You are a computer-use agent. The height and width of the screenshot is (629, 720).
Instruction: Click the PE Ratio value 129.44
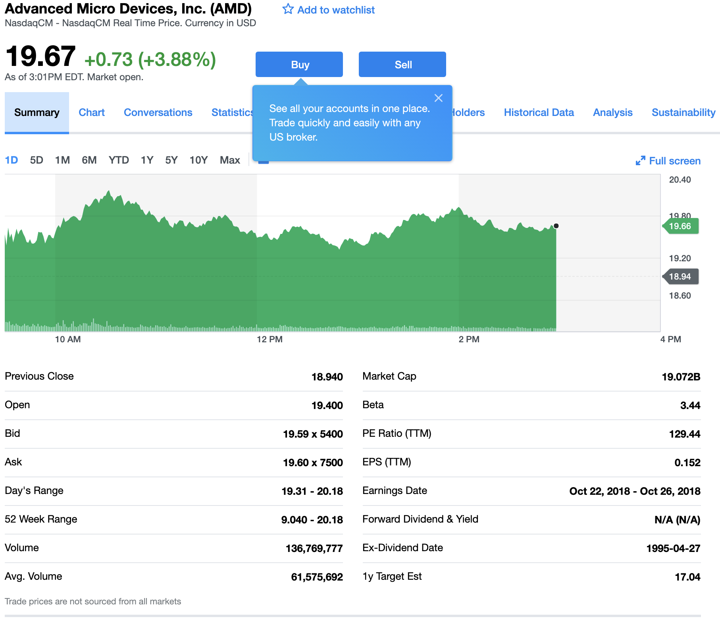tap(685, 434)
